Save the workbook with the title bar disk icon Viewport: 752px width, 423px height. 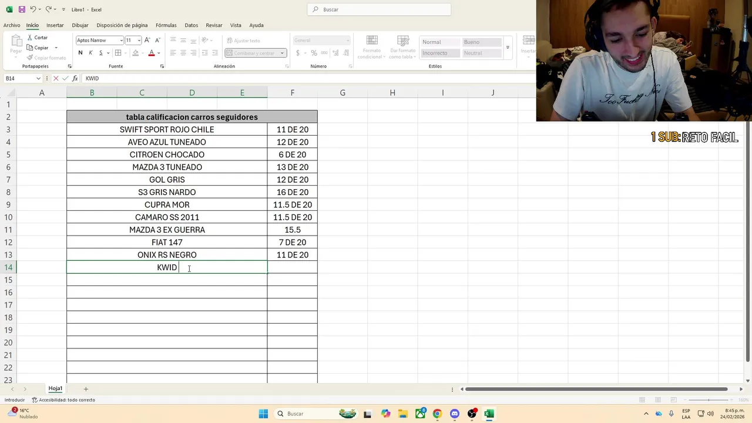(x=22, y=9)
